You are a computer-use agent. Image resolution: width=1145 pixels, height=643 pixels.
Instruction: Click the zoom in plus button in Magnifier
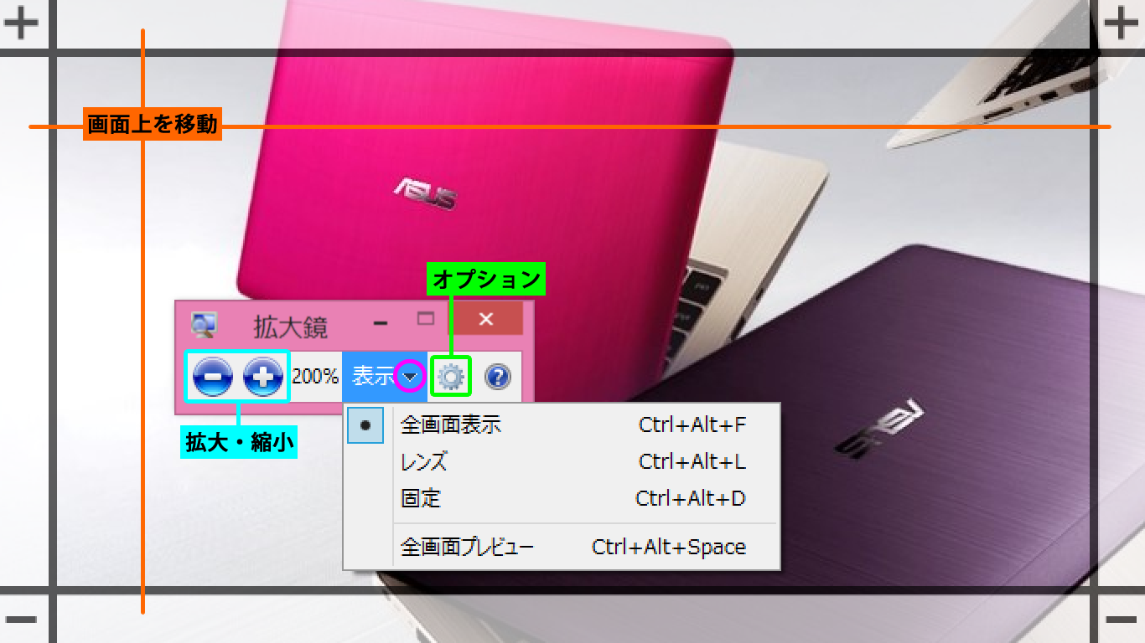click(x=263, y=378)
